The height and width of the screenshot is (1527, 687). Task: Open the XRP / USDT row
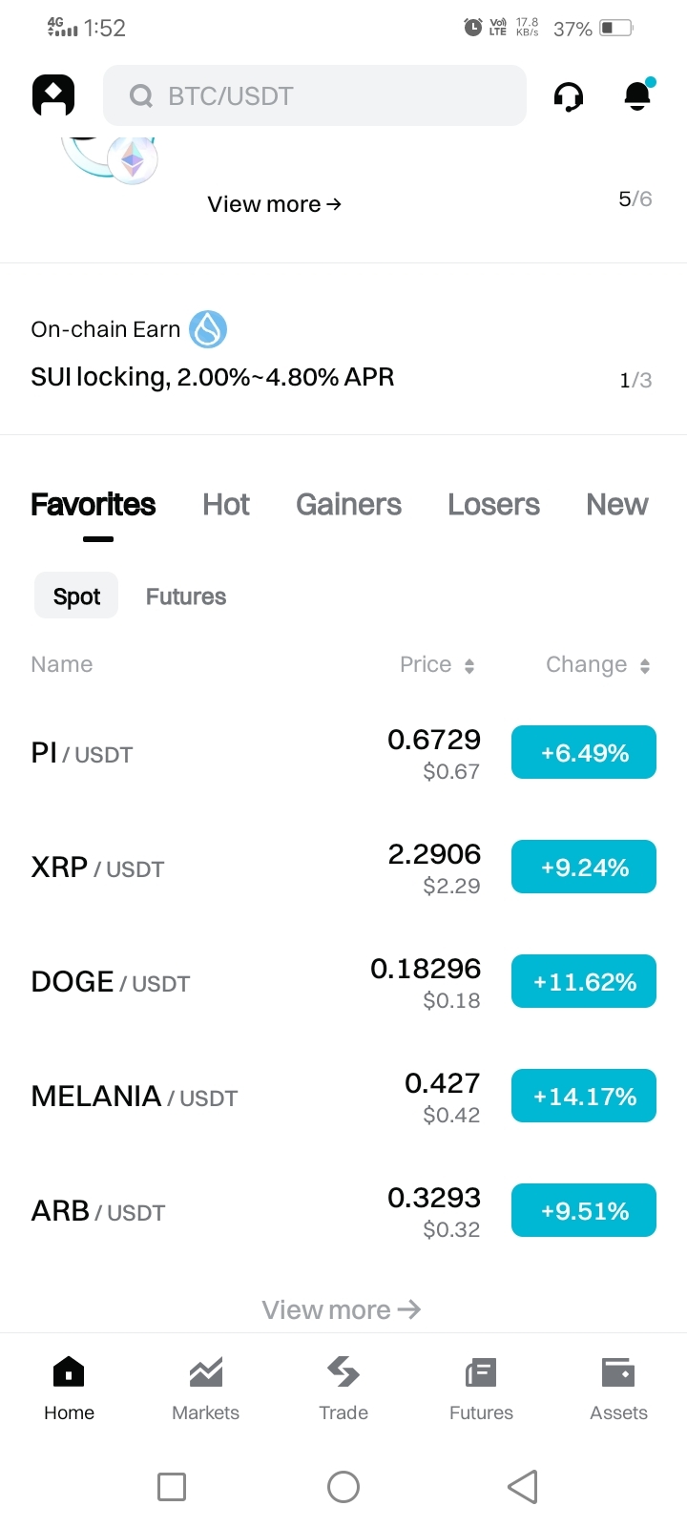pyautogui.click(x=343, y=868)
